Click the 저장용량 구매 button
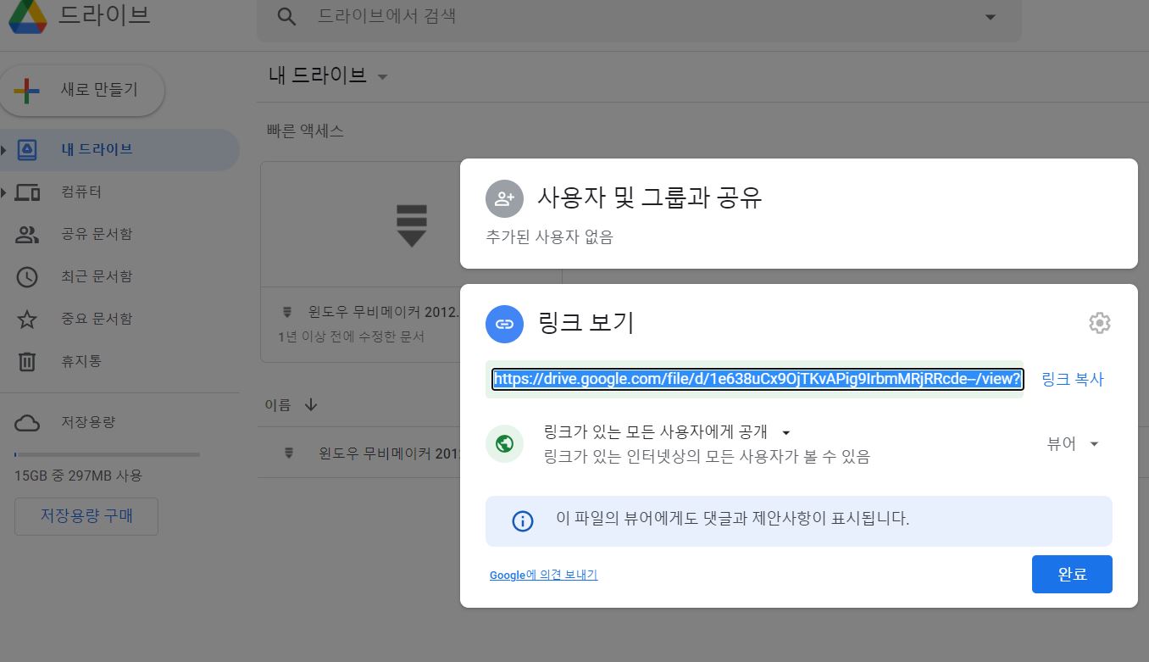This screenshot has height=662, width=1149. click(x=86, y=516)
